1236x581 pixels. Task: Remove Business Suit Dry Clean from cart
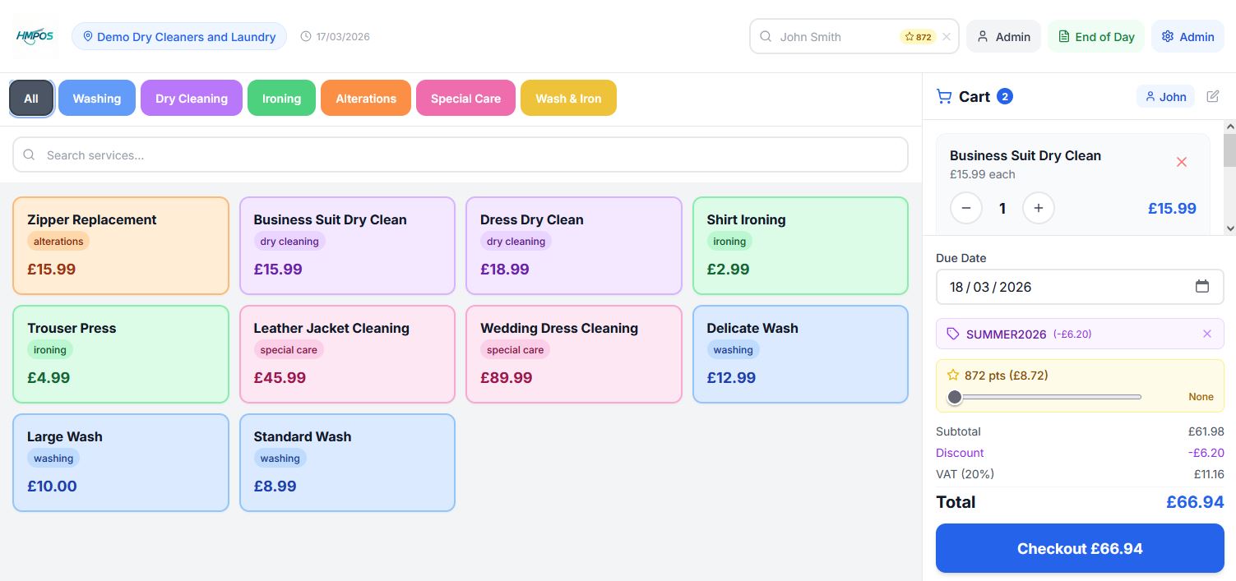click(1182, 163)
